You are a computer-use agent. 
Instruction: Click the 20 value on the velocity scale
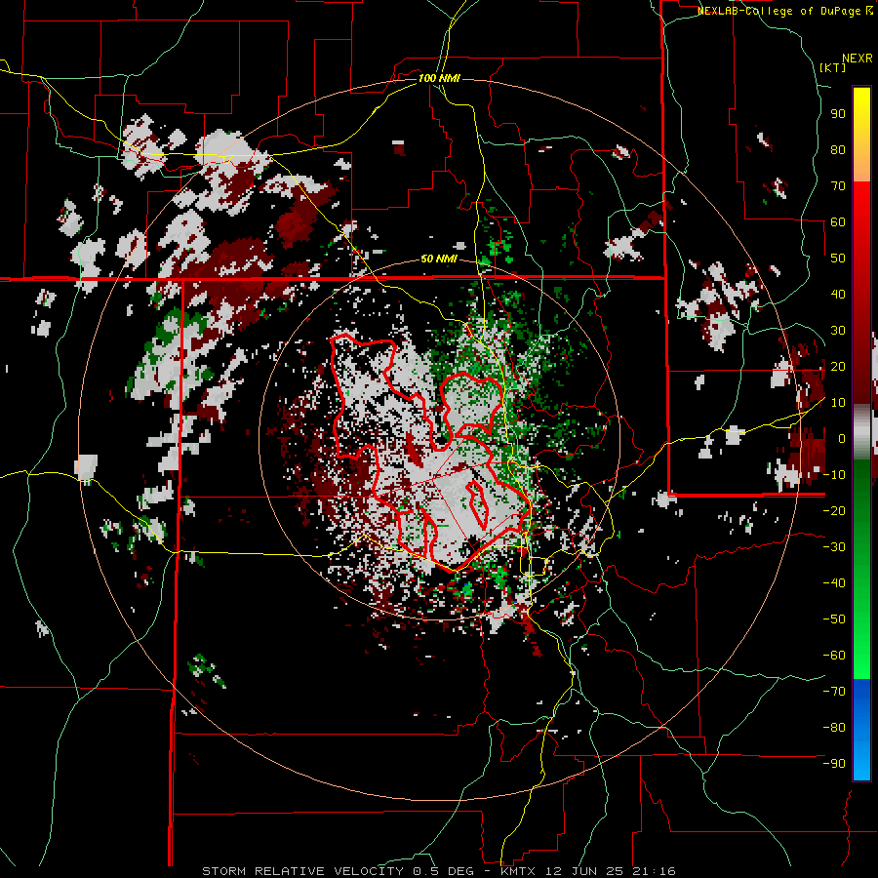click(838, 366)
